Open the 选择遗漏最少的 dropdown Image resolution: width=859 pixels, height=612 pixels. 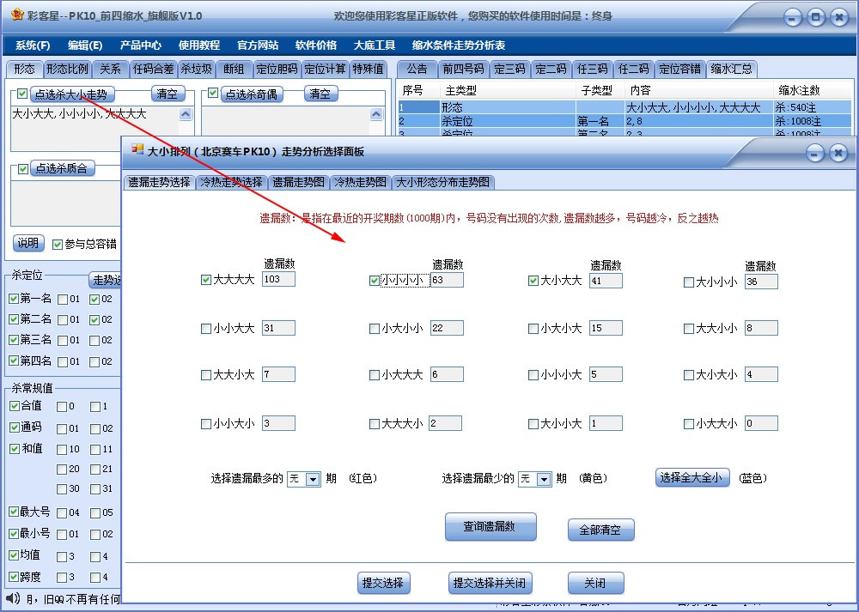(x=536, y=480)
